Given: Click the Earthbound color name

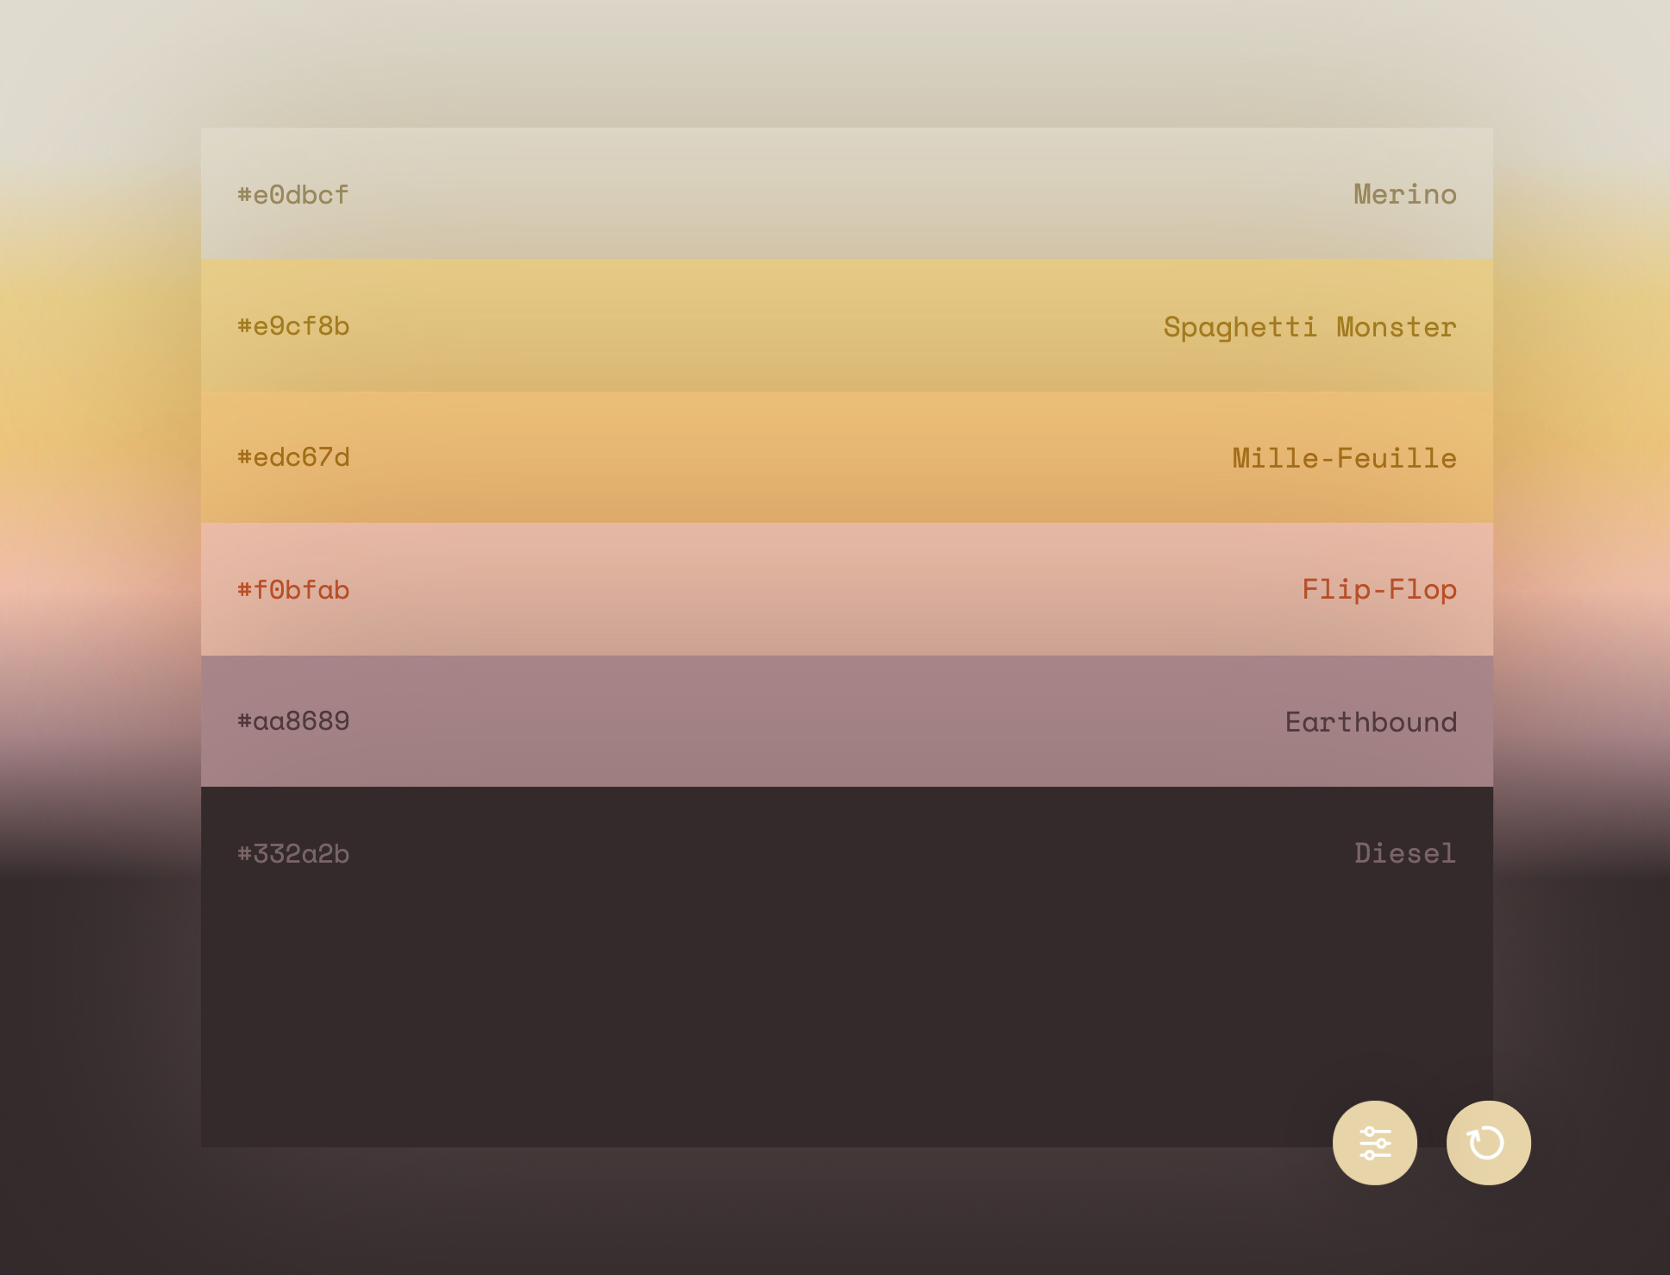Looking at the screenshot, I should (x=1371, y=722).
